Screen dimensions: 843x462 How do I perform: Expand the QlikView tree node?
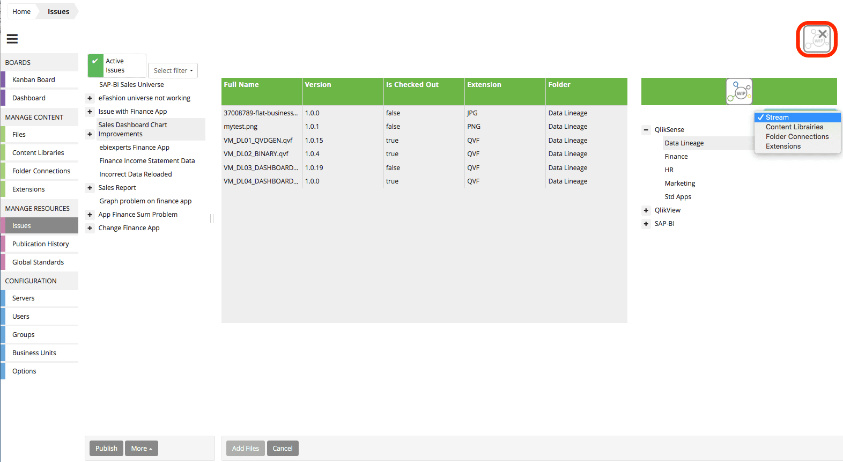click(646, 210)
